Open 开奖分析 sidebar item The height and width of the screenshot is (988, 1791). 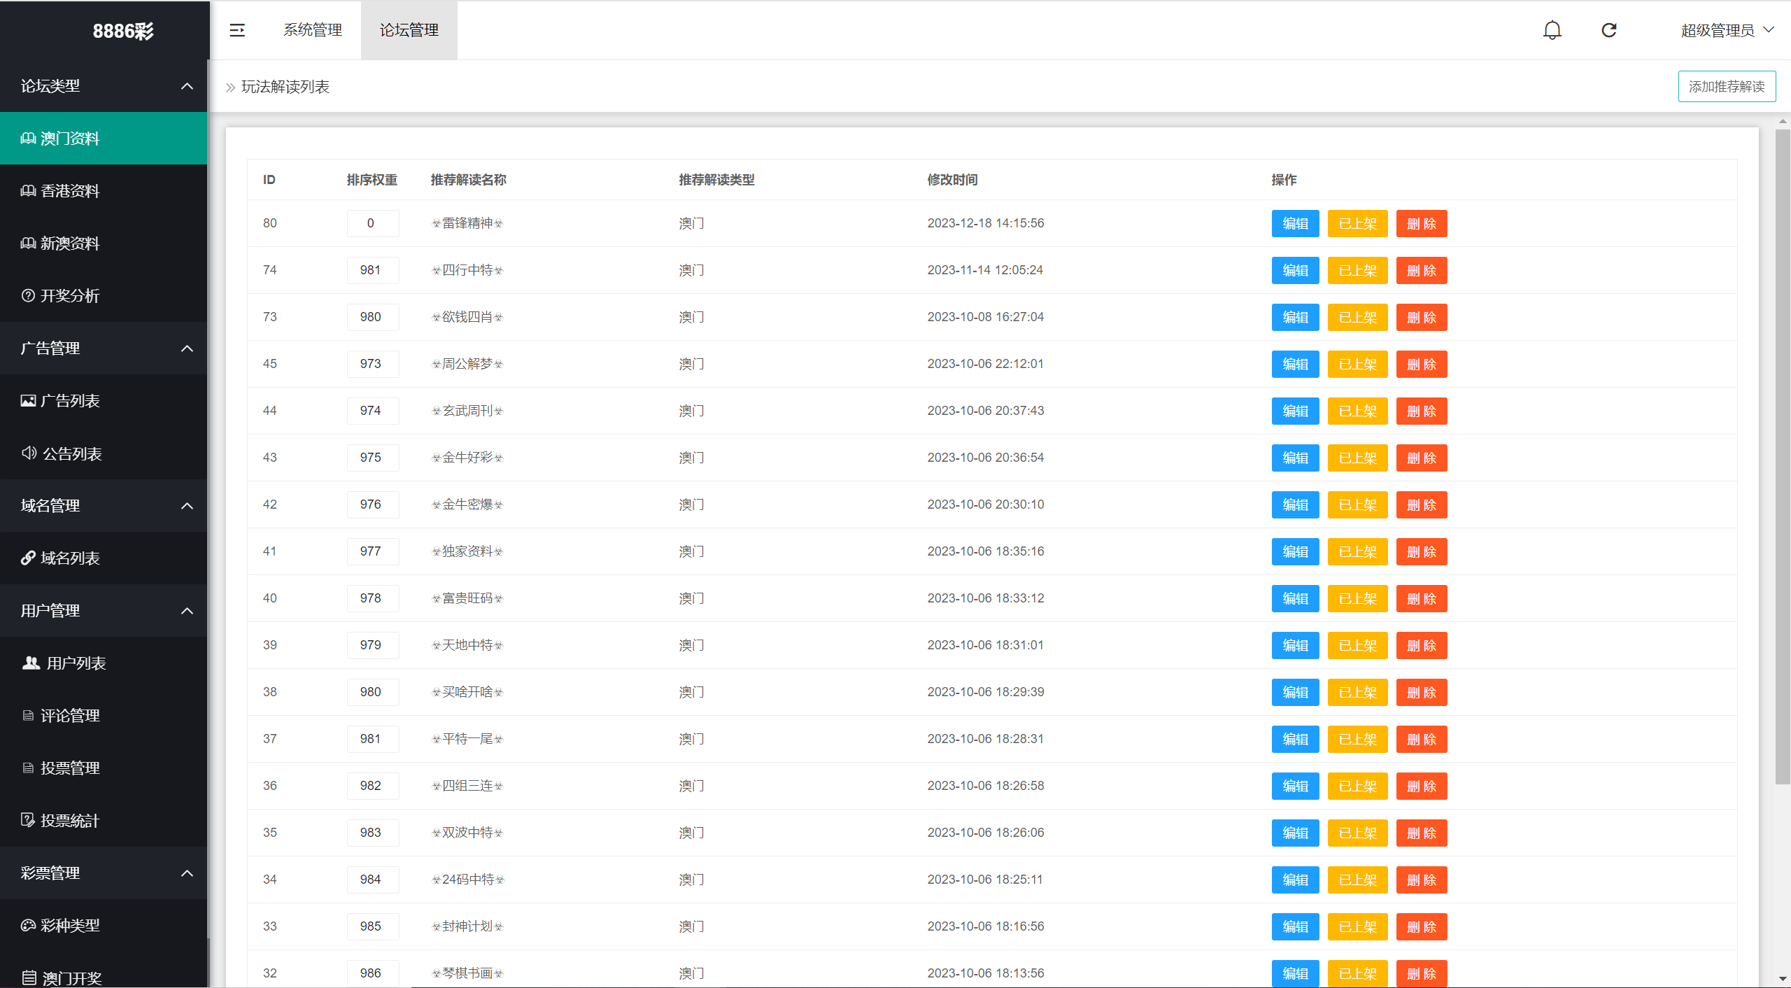70,296
